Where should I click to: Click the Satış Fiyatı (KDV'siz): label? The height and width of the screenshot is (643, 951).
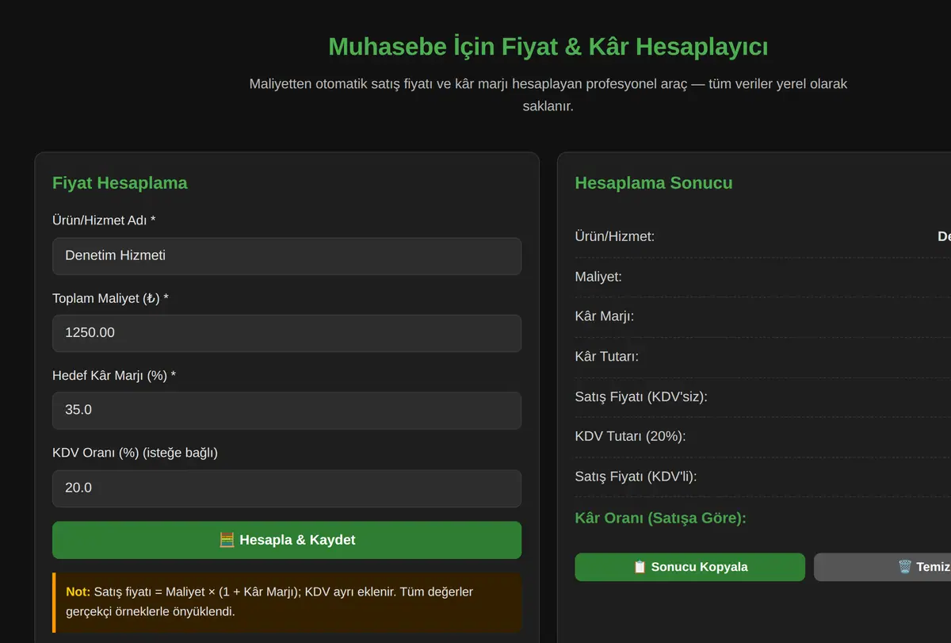[641, 396]
